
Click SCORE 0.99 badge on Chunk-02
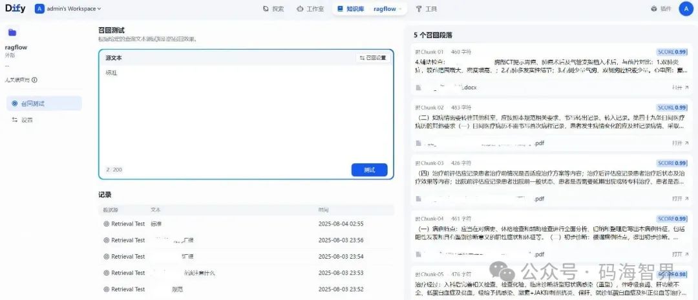coord(672,108)
